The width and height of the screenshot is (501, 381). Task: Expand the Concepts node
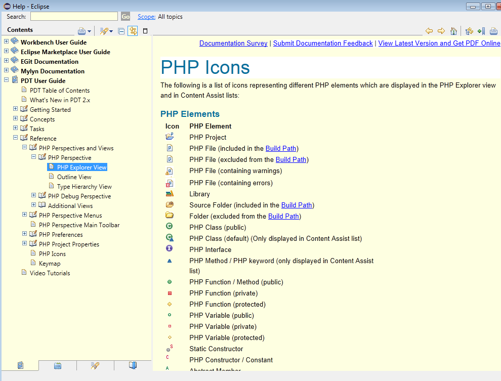tap(15, 118)
